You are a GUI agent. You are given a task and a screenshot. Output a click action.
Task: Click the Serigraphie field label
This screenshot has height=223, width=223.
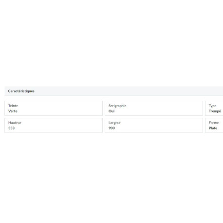pyautogui.click(x=117, y=106)
